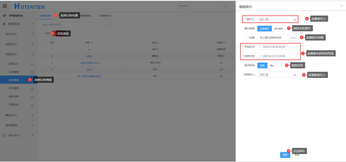Select 部分委托 delegation type
Image resolution: width=346 pixels, height=162 pixels.
279,28
